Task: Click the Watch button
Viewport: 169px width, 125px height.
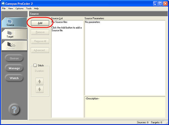Action: [14, 78]
